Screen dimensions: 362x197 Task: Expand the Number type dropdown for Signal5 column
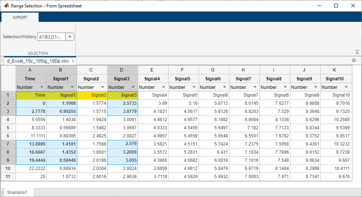point(194,87)
